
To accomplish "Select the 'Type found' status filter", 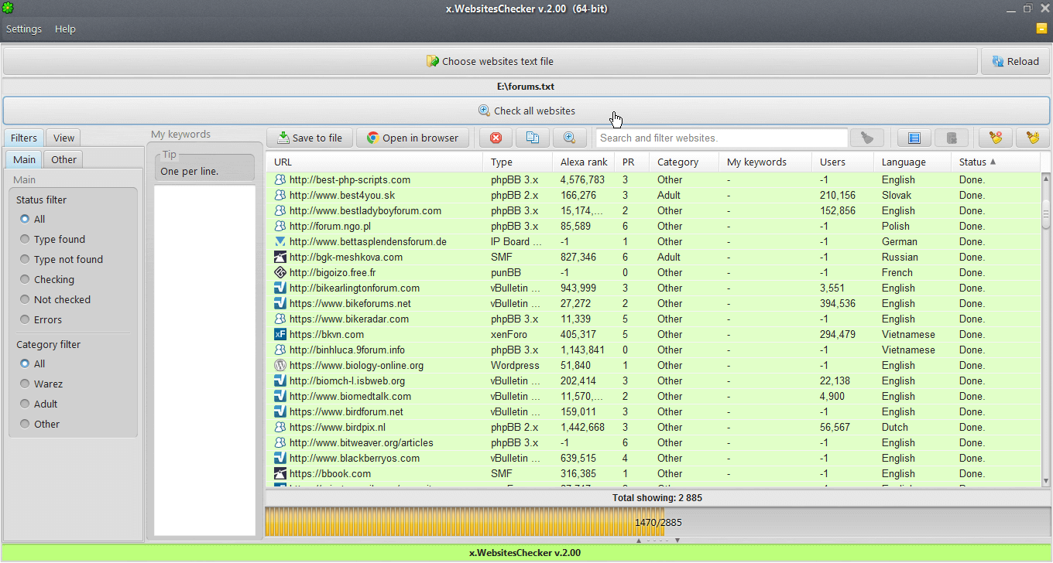I will click(26, 240).
